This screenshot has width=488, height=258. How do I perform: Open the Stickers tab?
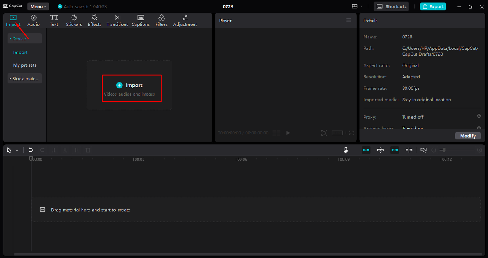(74, 21)
